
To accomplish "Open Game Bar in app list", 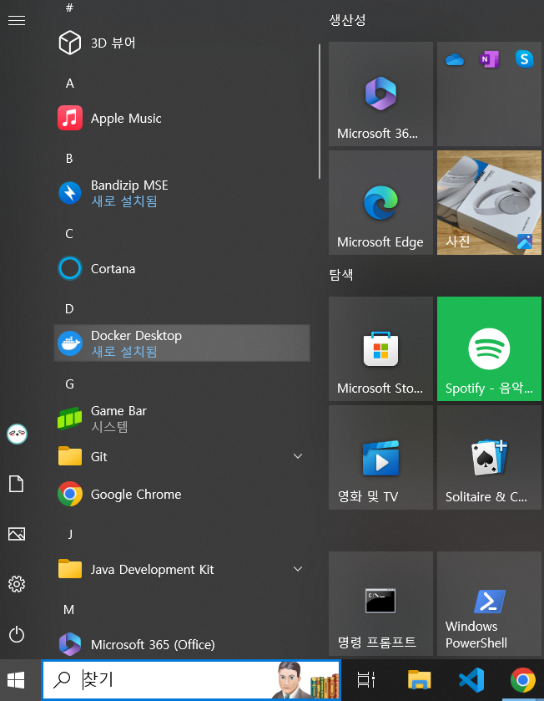I will (182, 419).
